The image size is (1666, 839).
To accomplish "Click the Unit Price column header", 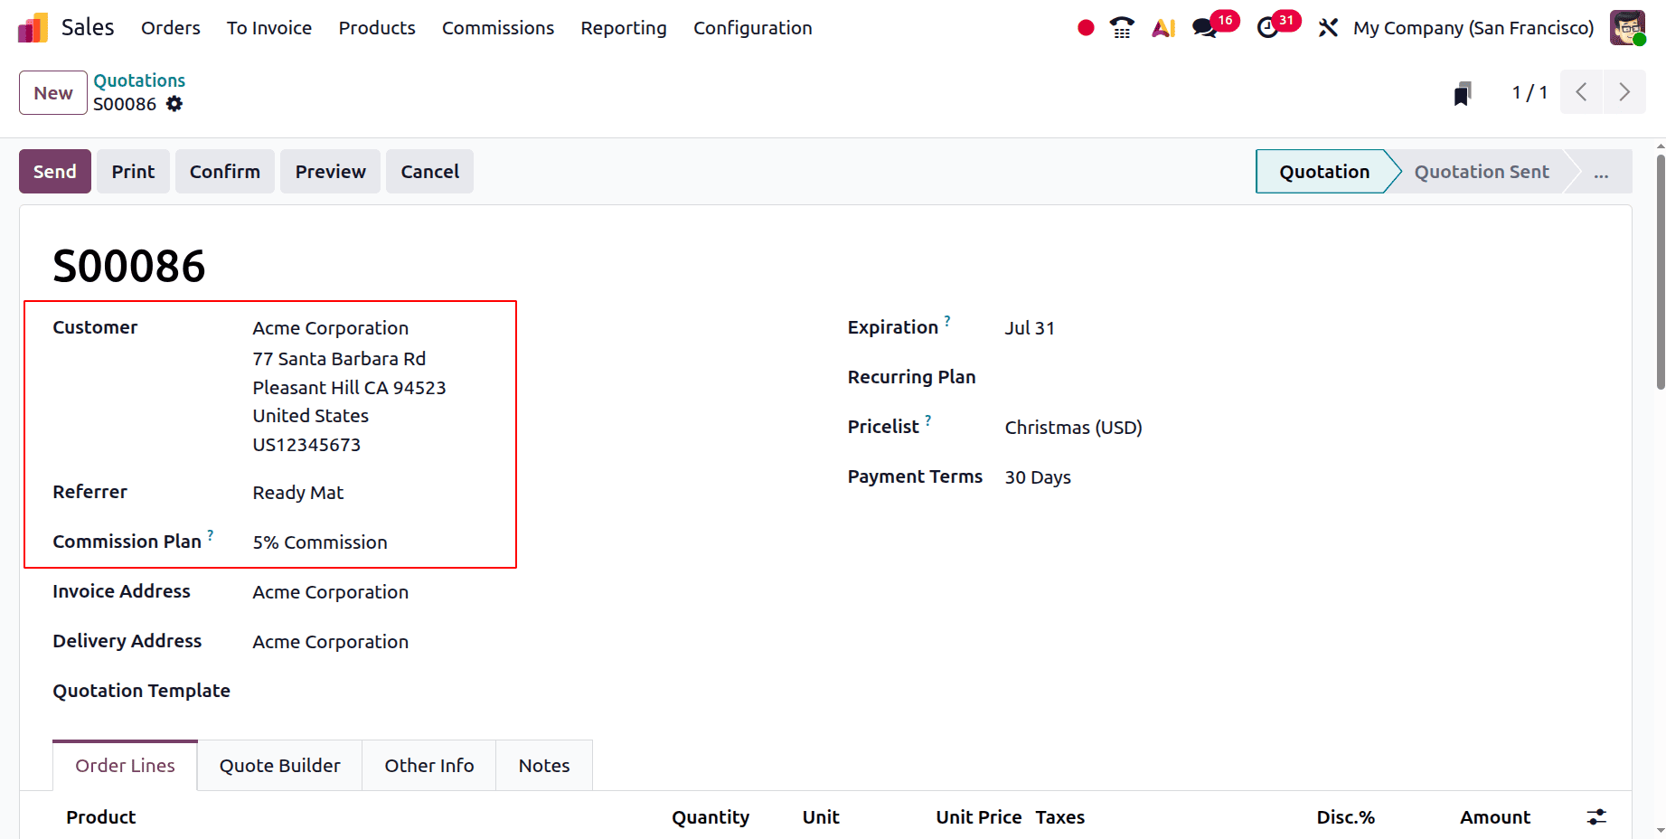I will (979, 817).
